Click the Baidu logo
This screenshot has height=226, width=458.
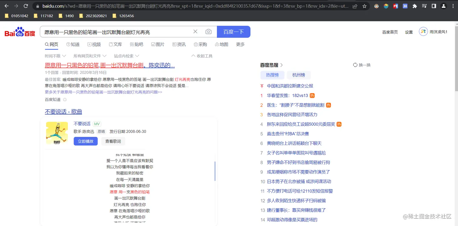(x=20, y=32)
